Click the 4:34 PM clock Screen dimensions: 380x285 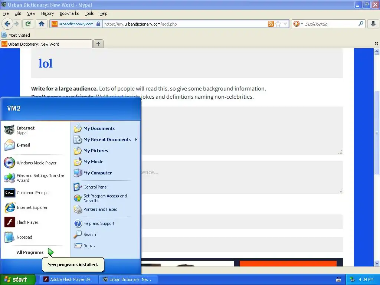coord(366,279)
